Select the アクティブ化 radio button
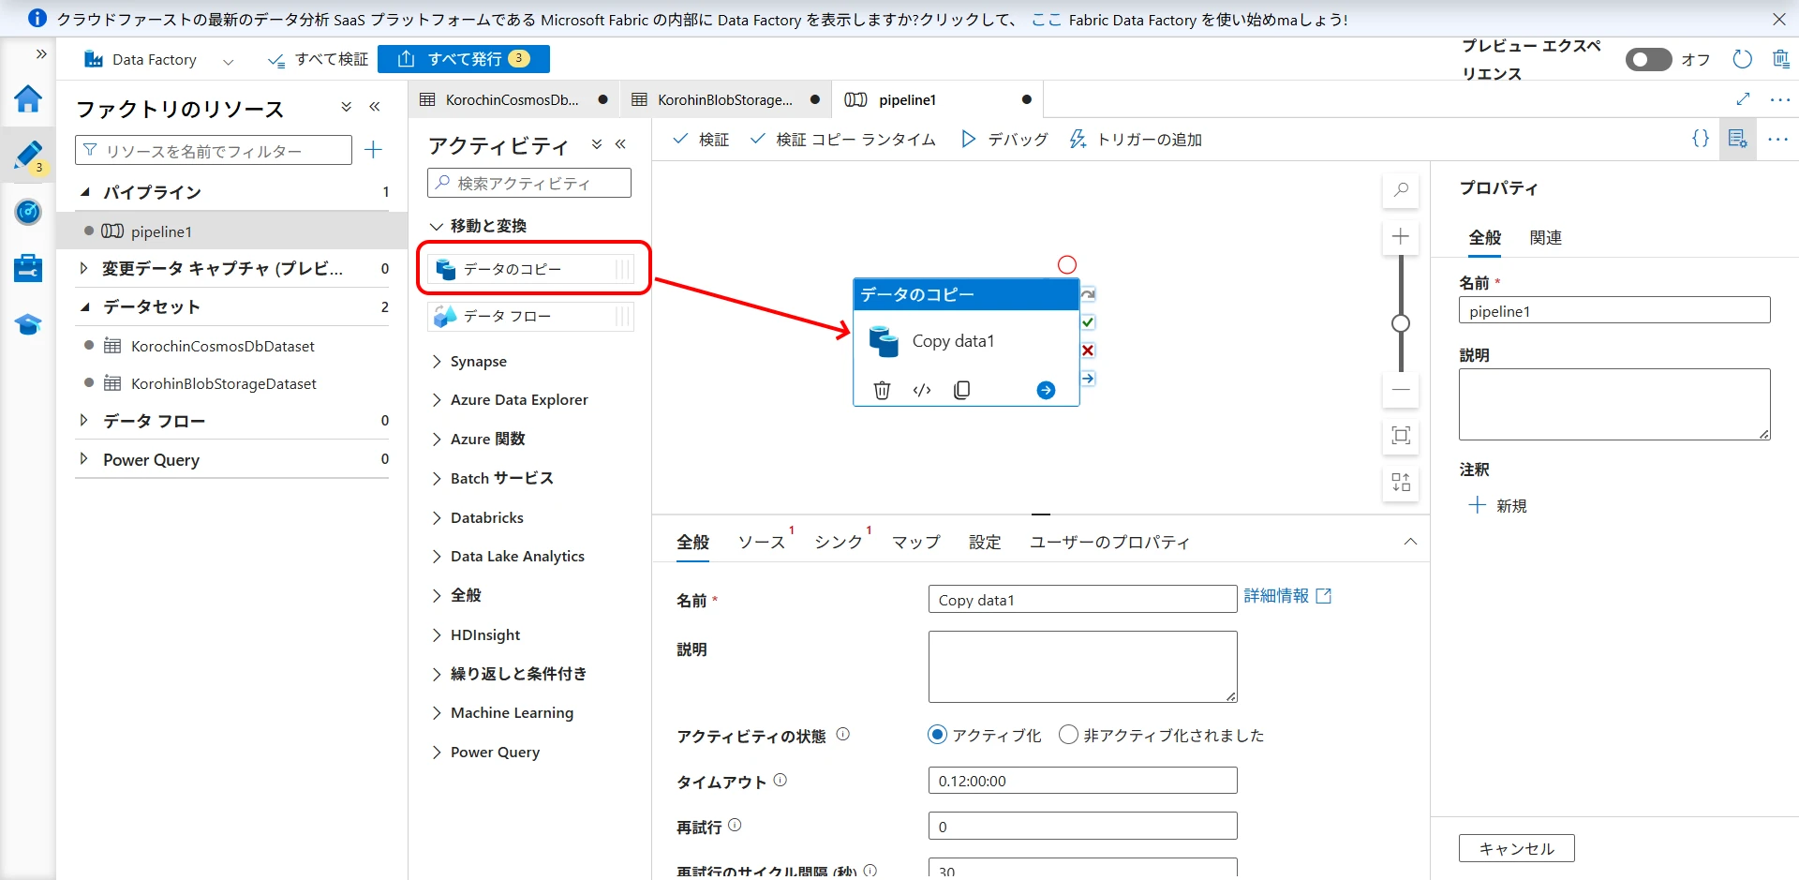 coord(937,735)
